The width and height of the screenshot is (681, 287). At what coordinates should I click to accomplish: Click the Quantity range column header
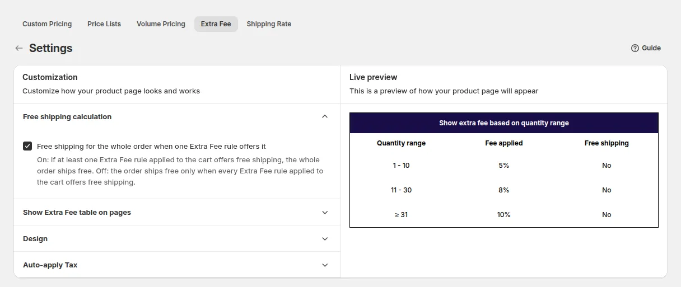401,143
